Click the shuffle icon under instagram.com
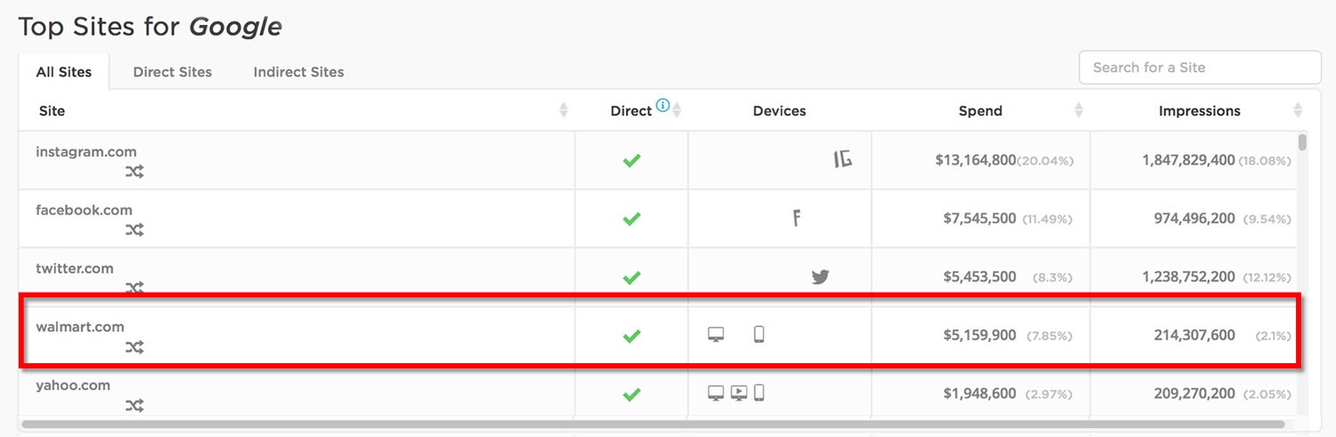This screenshot has height=437, width=1336. (x=134, y=172)
